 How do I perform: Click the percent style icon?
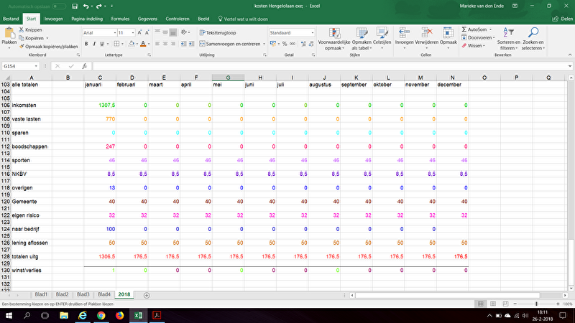[285, 44]
